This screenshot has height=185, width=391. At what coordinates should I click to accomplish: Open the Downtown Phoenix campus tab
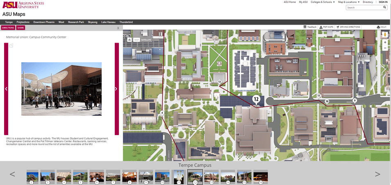click(44, 22)
